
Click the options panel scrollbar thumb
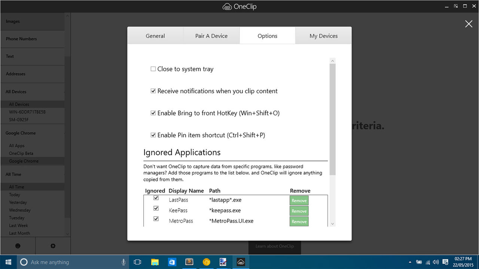tap(333, 119)
